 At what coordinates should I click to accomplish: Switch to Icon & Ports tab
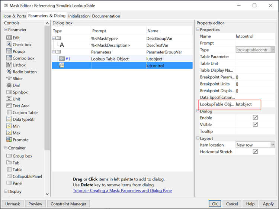15,16
